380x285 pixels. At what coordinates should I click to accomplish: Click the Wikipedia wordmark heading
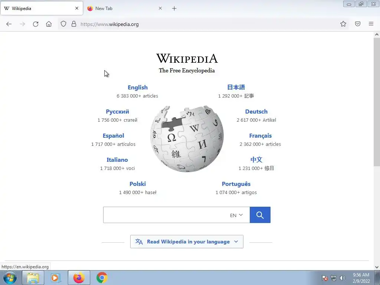(187, 58)
